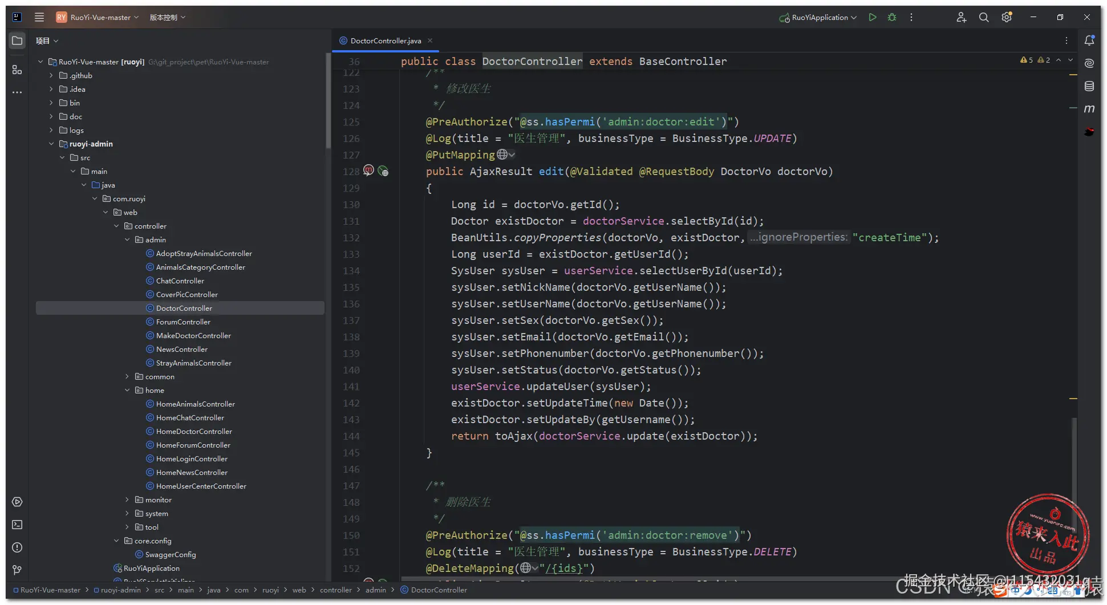Image resolution: width=1107 pixels, height=605 pixels.
Task: Open Code With Me user icon
Action: pyautogui.click(x=961, y=17)
